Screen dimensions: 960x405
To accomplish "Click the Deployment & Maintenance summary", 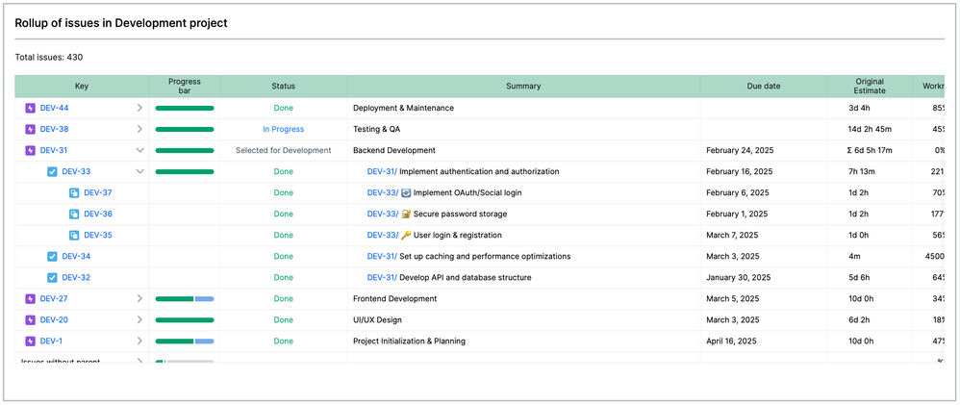I will 403,108.
